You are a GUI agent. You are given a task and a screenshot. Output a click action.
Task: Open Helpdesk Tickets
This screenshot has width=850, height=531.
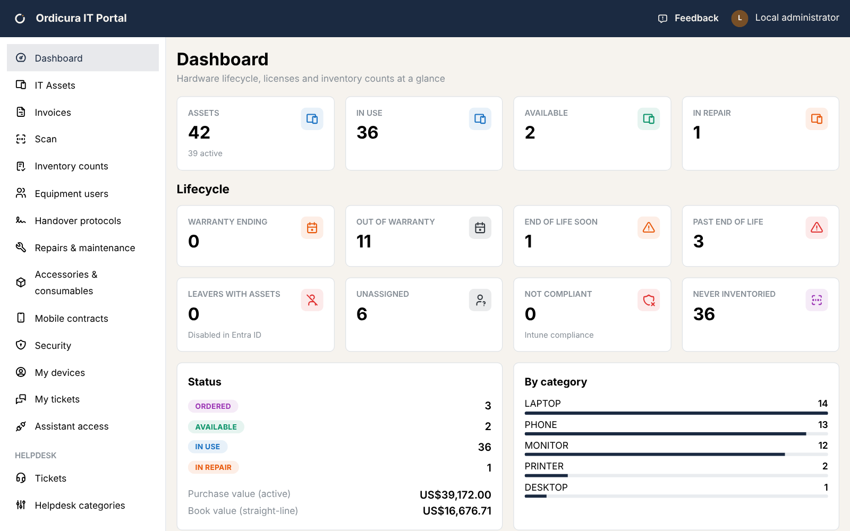[83, 478]
